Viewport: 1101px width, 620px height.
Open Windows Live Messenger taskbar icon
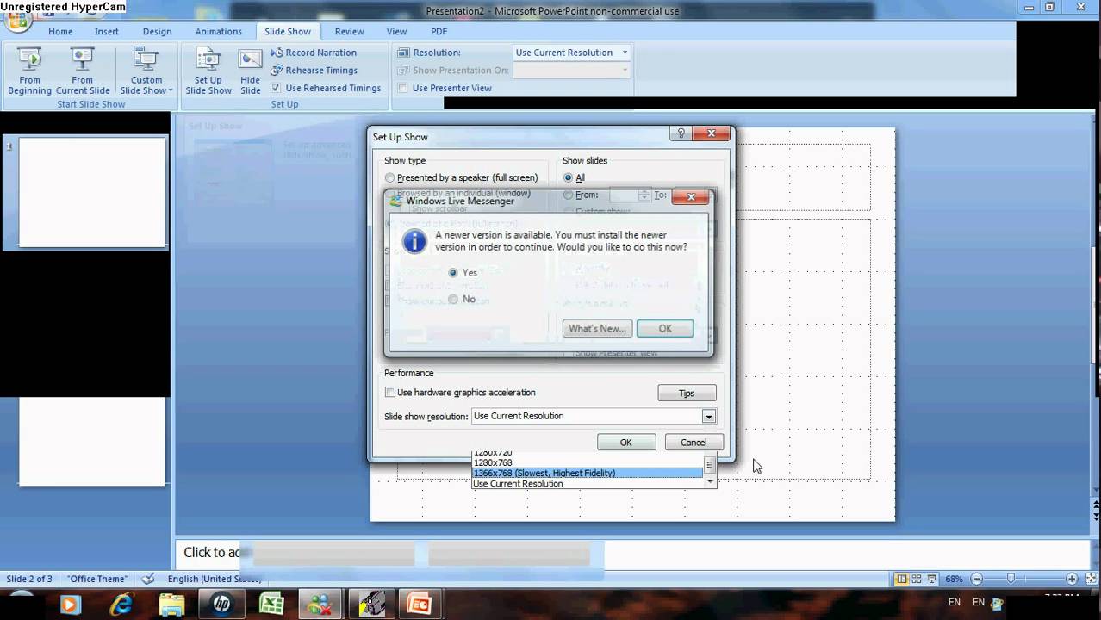click(x=321, y=604)
